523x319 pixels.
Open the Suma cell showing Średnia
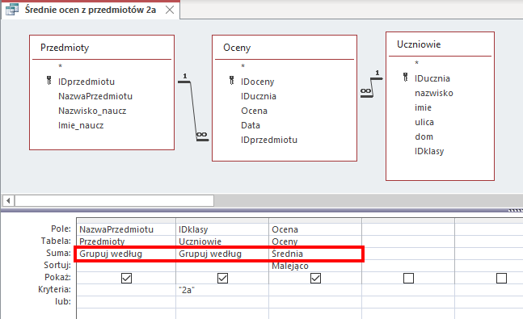[315, 254]
